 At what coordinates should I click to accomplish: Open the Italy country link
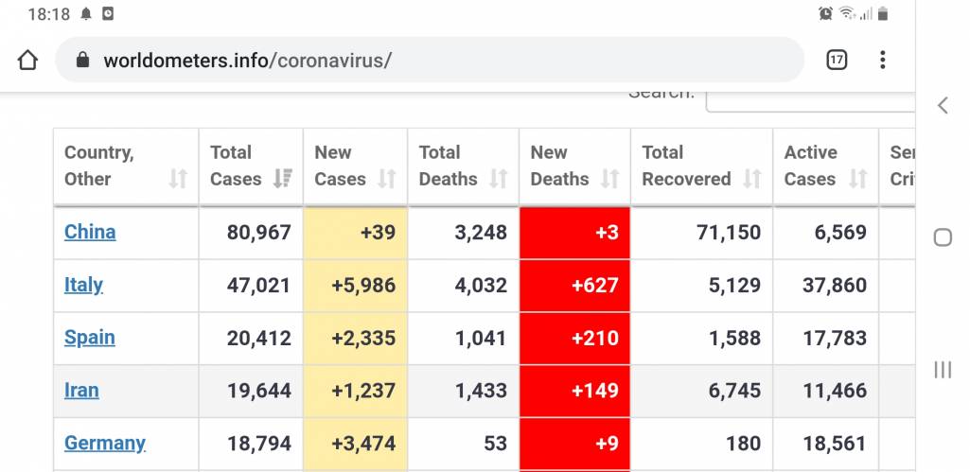(83, 285)
